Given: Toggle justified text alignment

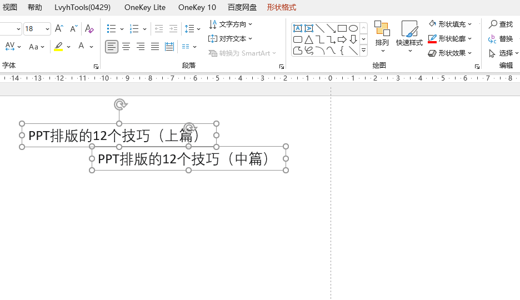Looking at the screenshot, I should (155, 47).
